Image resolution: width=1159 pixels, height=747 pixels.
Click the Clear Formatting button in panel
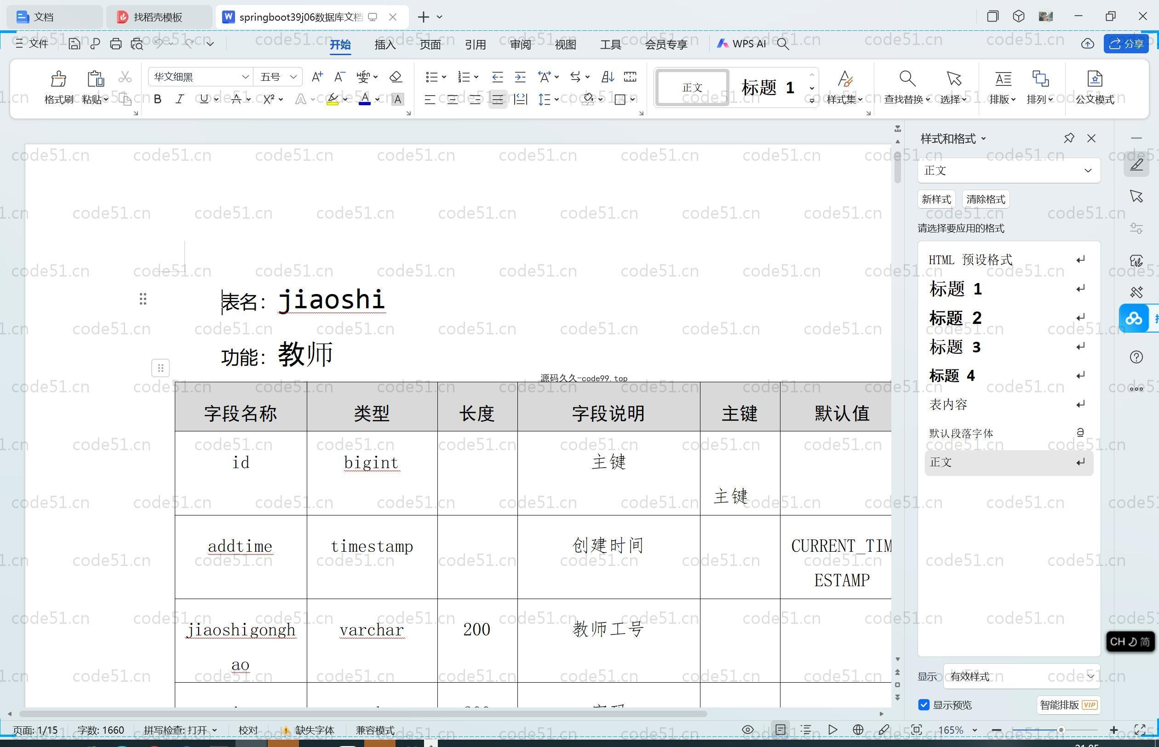pyautogui.click(x=985, y=199)
